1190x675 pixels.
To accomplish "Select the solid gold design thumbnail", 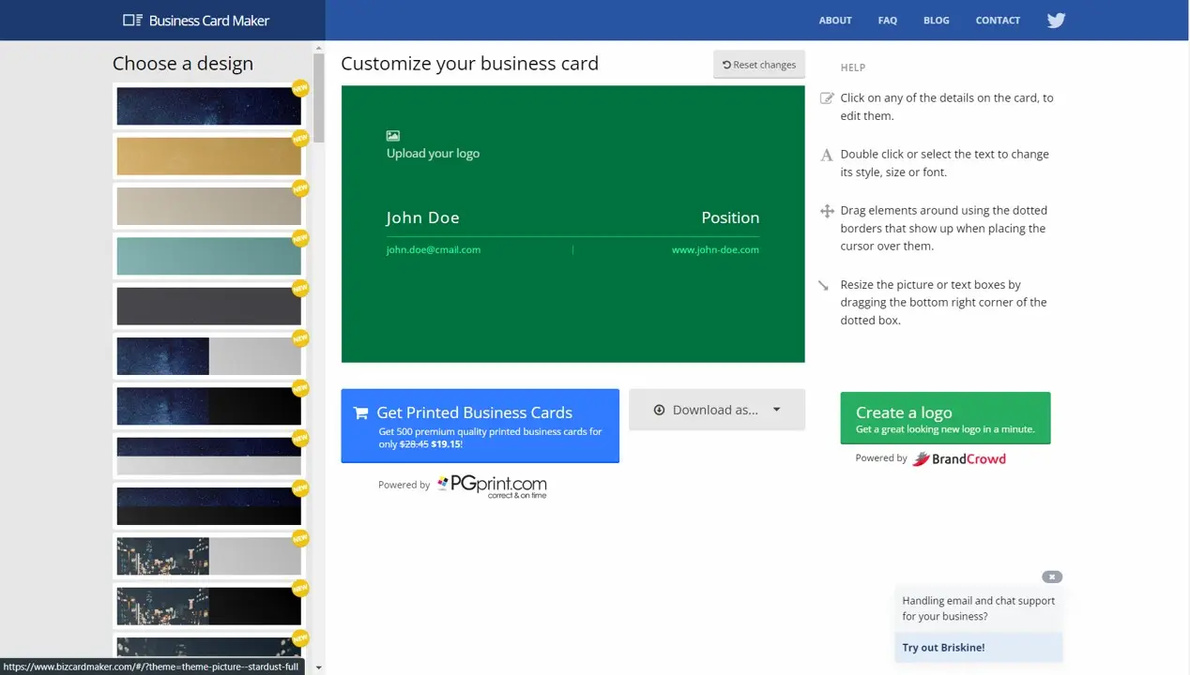I will [x=208, y=157].
